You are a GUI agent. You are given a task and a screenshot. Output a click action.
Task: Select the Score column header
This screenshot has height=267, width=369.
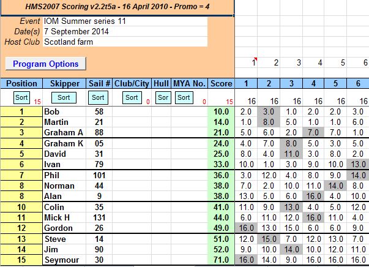coord(221,83)
